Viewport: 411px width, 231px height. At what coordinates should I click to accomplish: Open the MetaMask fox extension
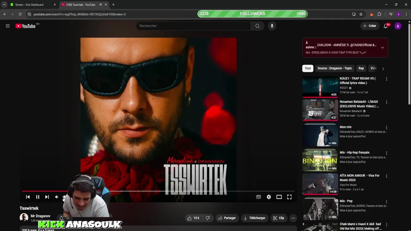[x=372, y=14]
